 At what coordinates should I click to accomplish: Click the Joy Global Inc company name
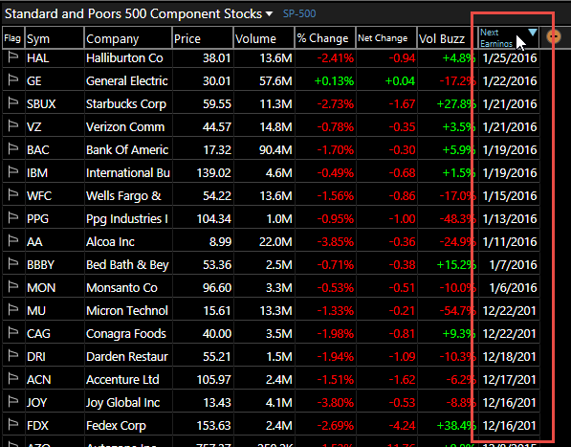click(123, 402)
